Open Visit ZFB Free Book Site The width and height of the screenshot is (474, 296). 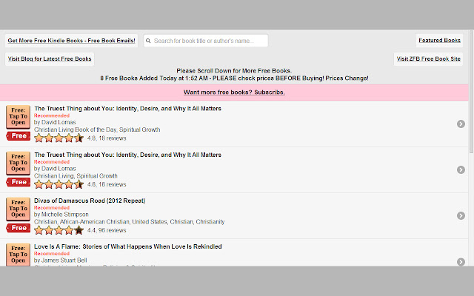coord(428,58)
